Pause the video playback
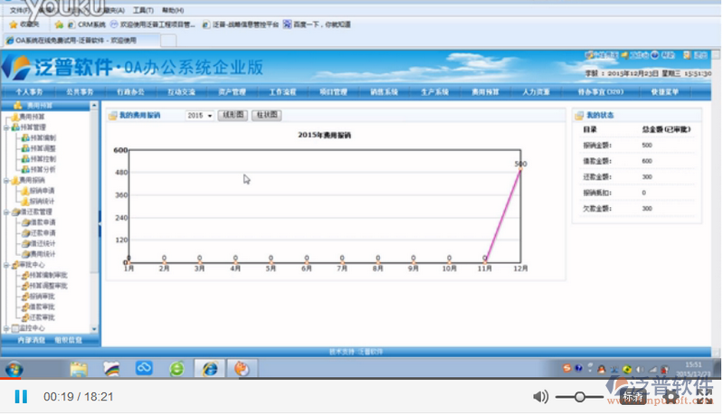Screen dimensions: 723x415 click(x=21, y=397)
